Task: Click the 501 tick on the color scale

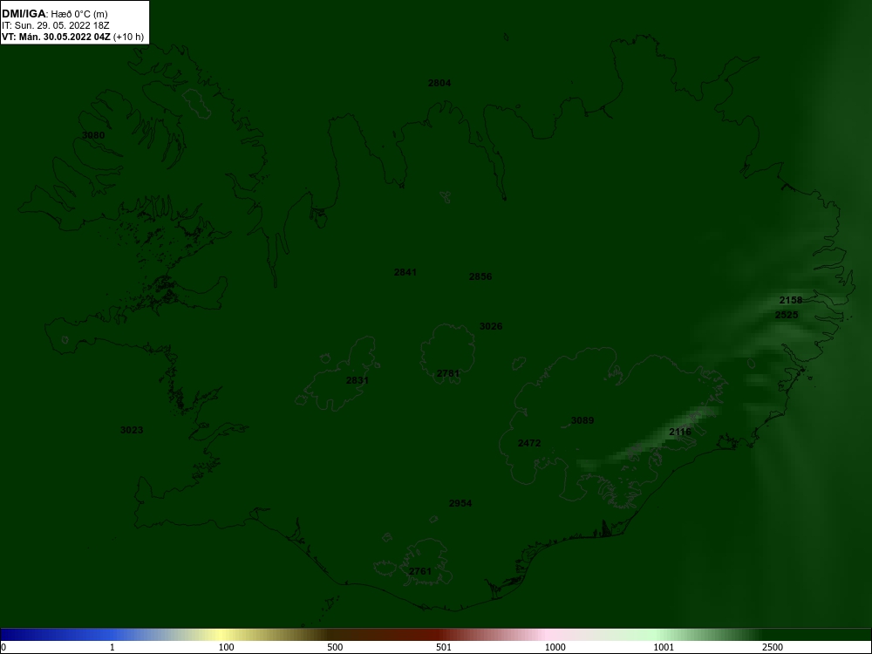Action: tap(443, 647)
